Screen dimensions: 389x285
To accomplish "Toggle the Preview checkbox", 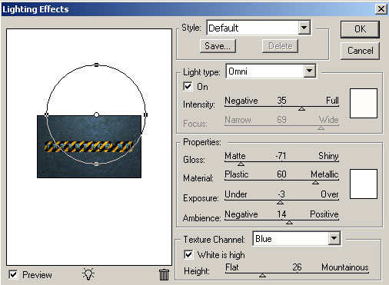I will tap(13, 275).
